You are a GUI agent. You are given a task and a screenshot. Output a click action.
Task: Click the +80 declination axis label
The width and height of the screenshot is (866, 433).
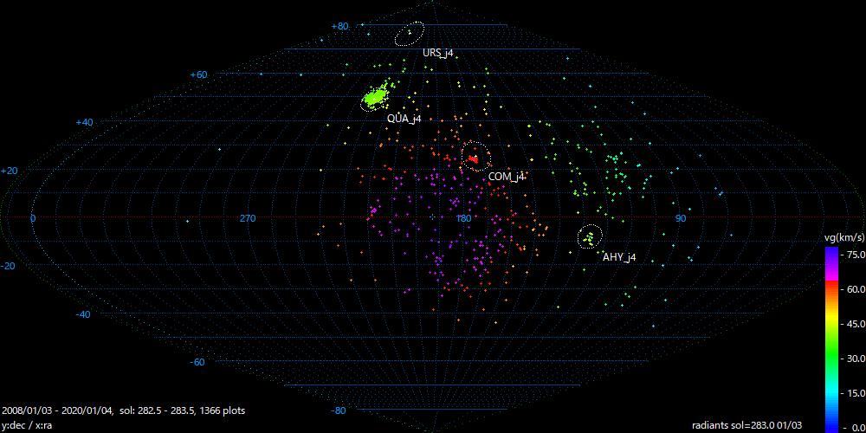tap(339, 27)
